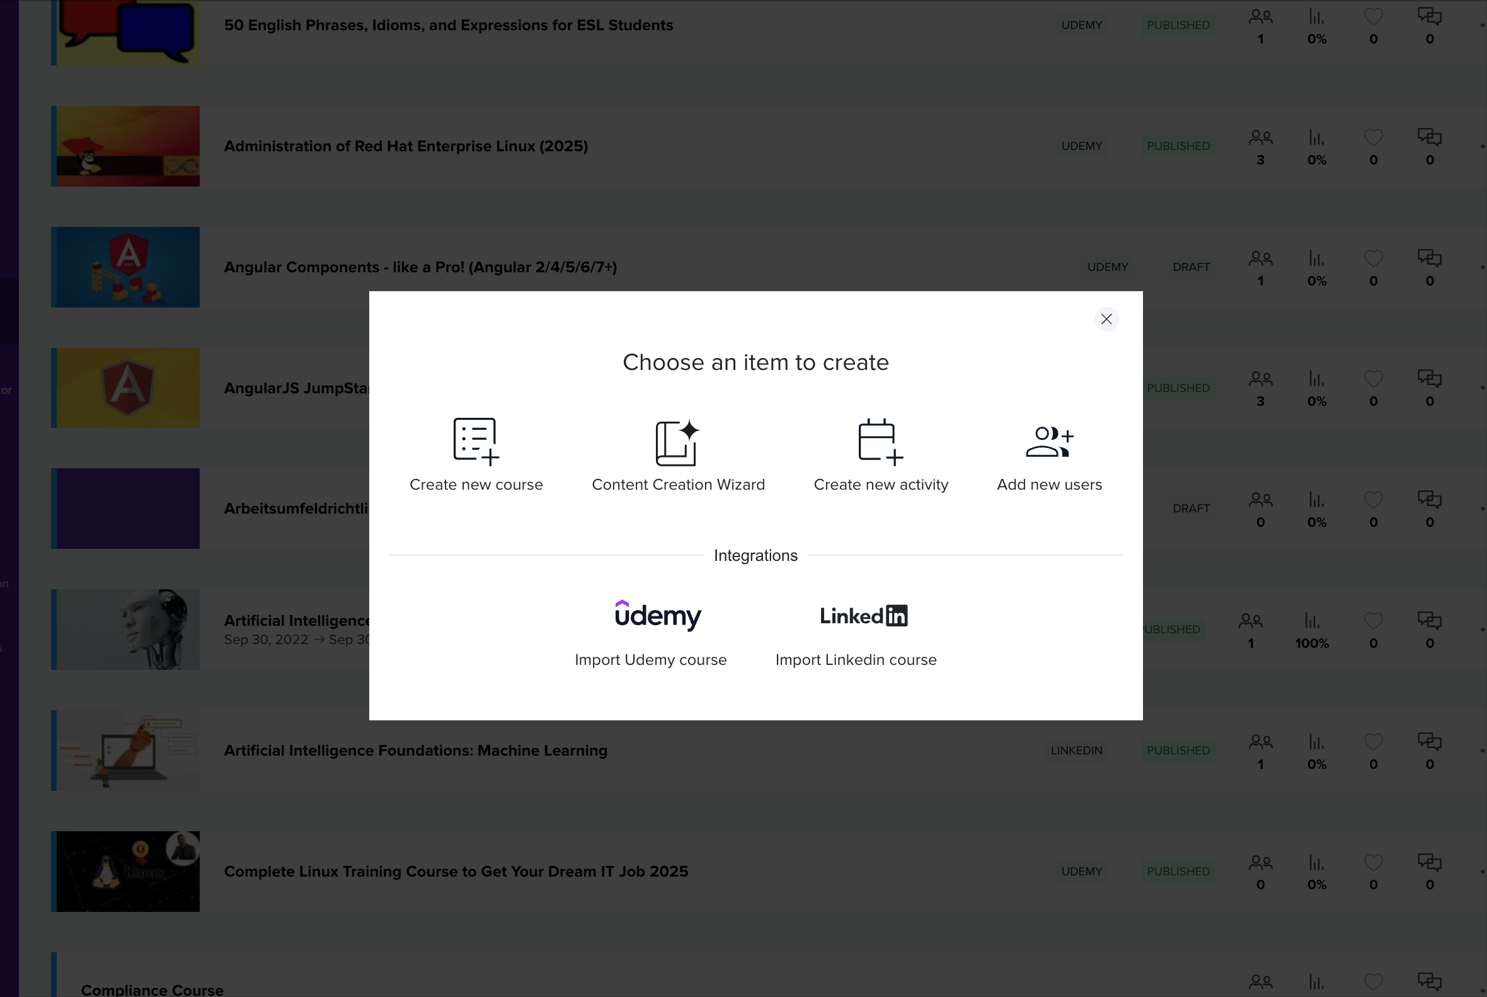The image size is (1487, 997).
Task: Click the Import Udemy course label
Action: coord(650,660)
